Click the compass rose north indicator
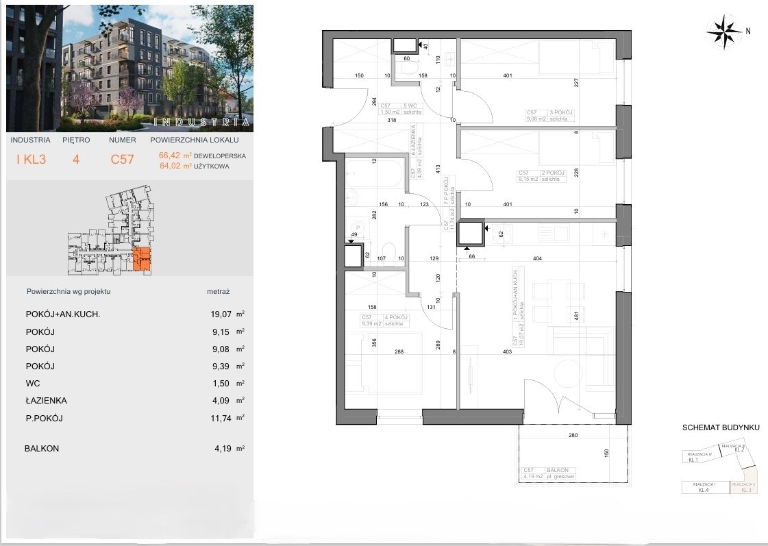 tap(724, 29)
